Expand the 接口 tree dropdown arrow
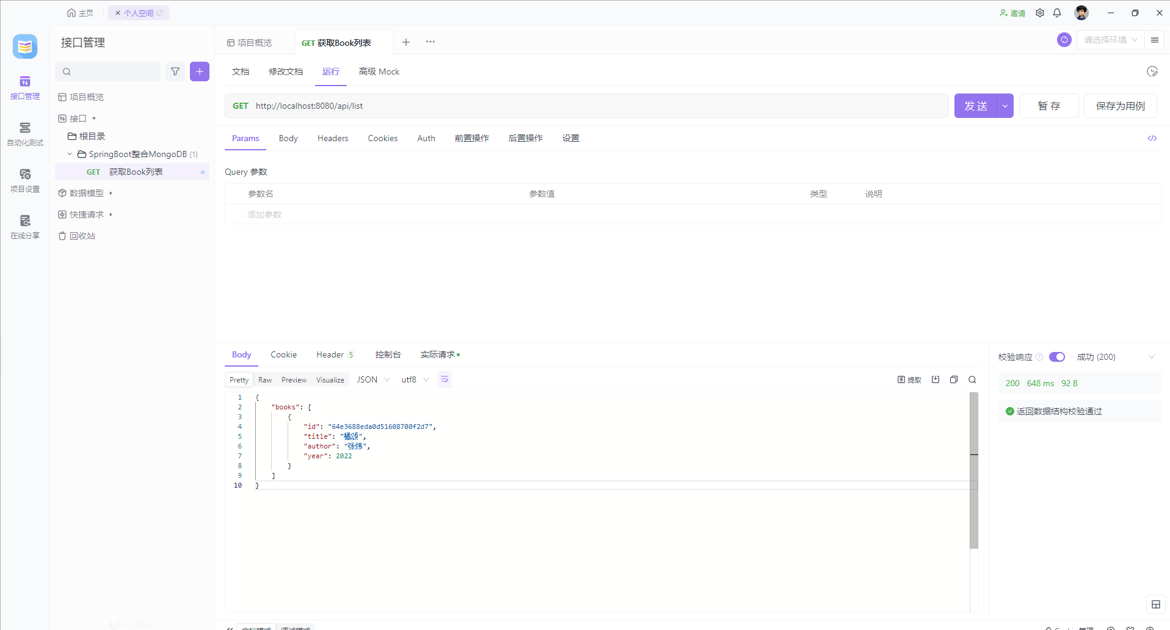 click(94, 119)
